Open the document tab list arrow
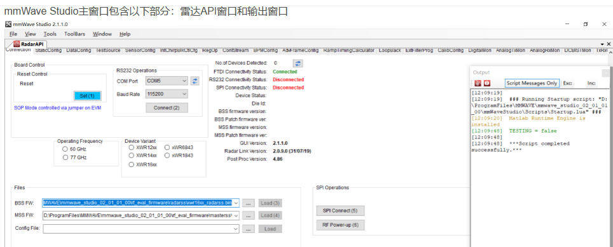Screen dimensions: 613x247 [x=602, y=44]
